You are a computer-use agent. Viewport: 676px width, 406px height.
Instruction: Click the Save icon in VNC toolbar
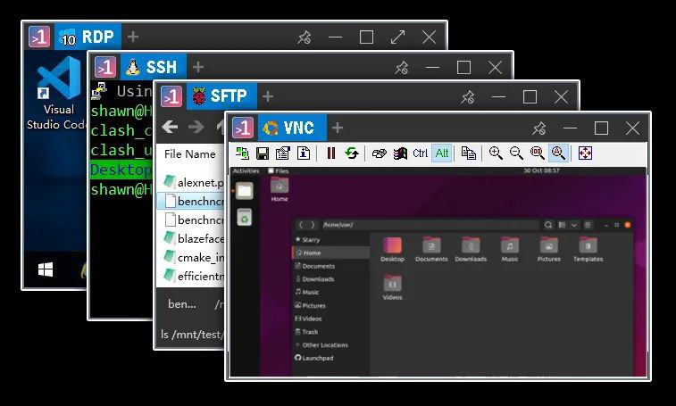263,153
